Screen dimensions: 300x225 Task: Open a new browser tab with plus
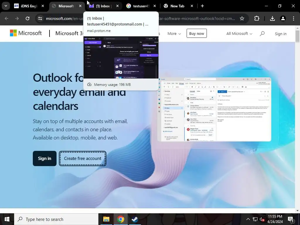[202, 6]
